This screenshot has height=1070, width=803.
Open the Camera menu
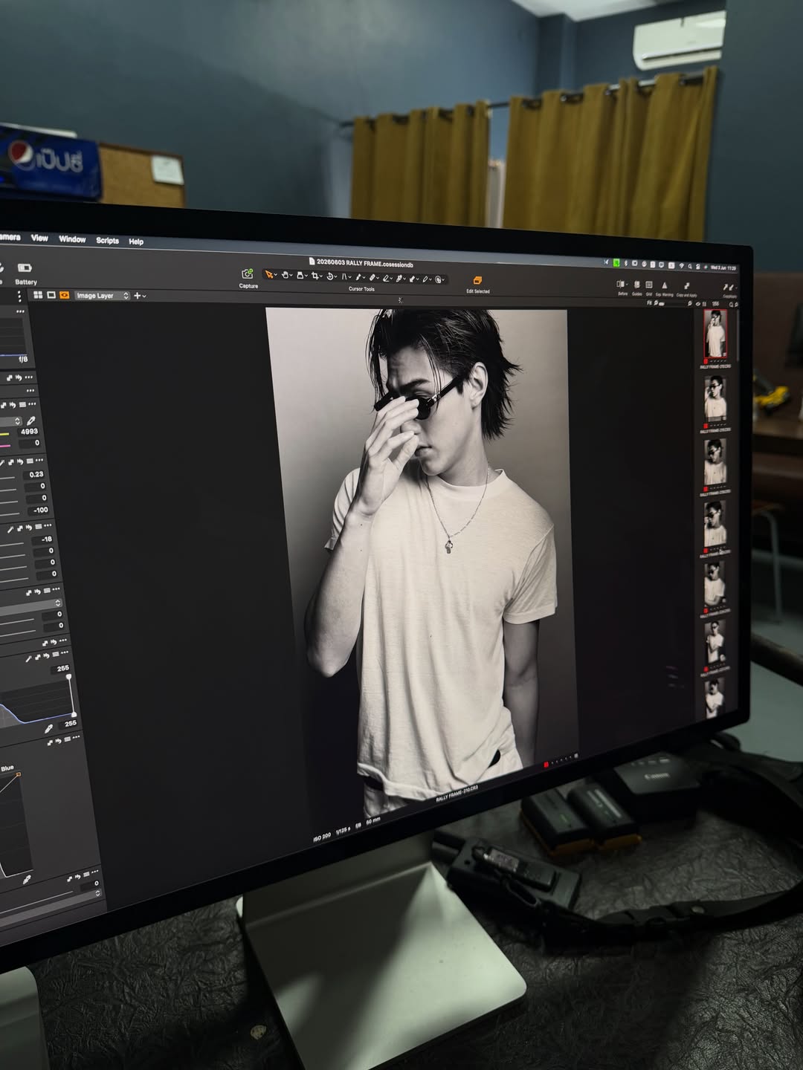9,237
